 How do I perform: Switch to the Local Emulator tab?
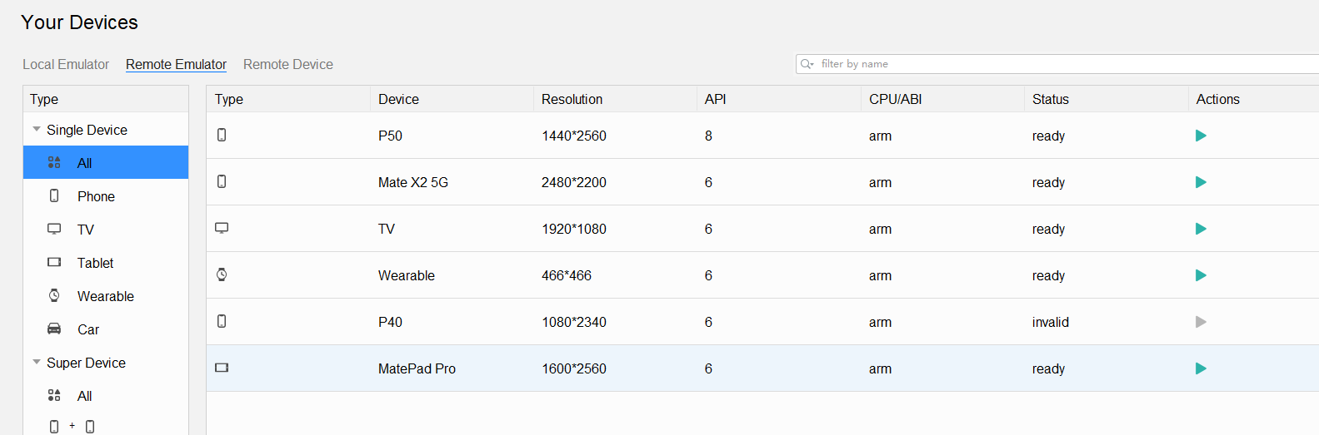(66, 64)
